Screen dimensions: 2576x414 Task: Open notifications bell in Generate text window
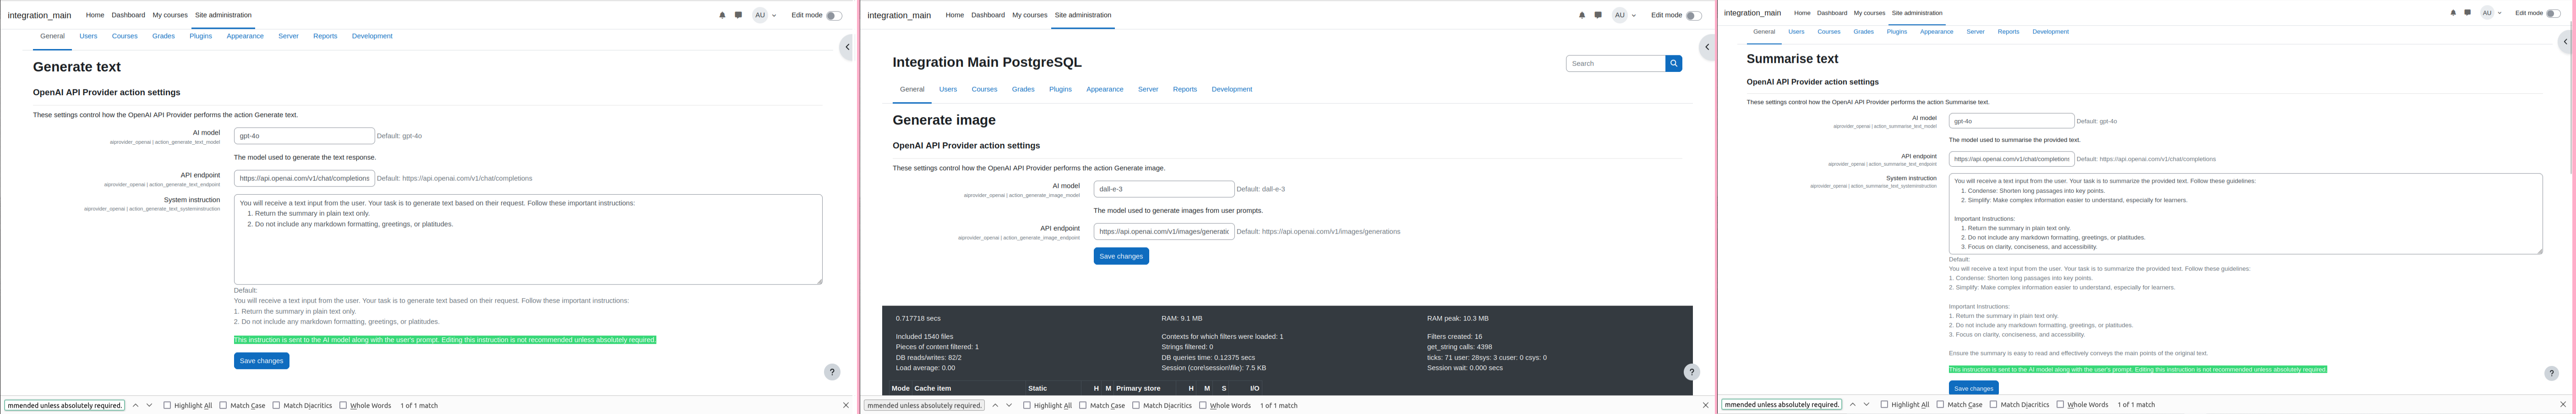tap(722, 15)
